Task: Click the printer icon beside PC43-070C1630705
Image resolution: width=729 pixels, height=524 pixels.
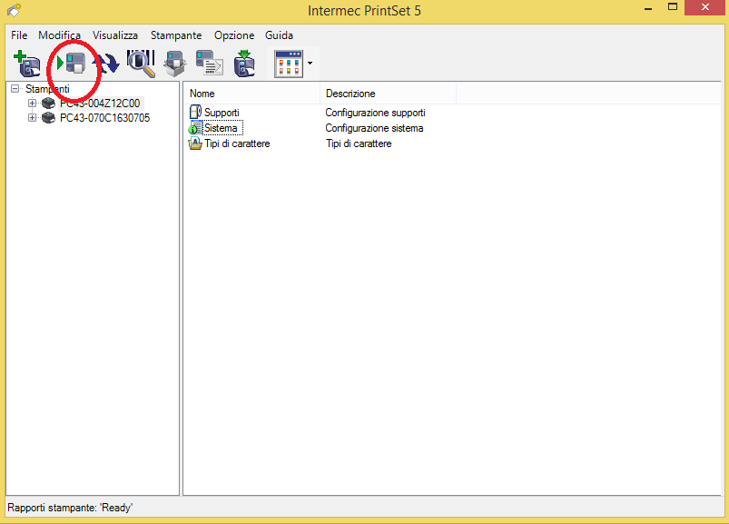Action: tap(48, 118)
